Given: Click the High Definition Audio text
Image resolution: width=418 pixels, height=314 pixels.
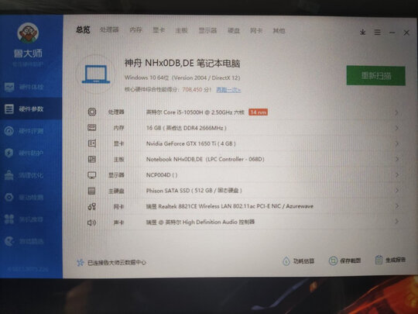Looking at the screenshot, I should 200,222.
